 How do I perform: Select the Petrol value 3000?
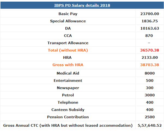pos(150,95)
